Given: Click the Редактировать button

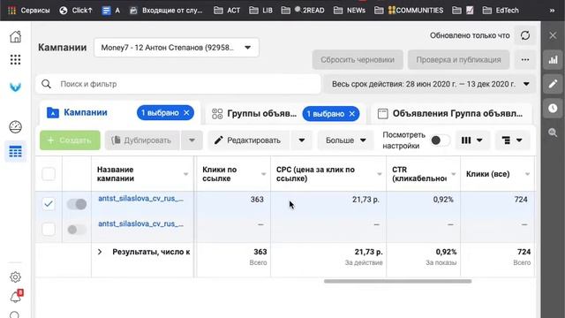Looking at the screenshot, I should coord(248,140).
